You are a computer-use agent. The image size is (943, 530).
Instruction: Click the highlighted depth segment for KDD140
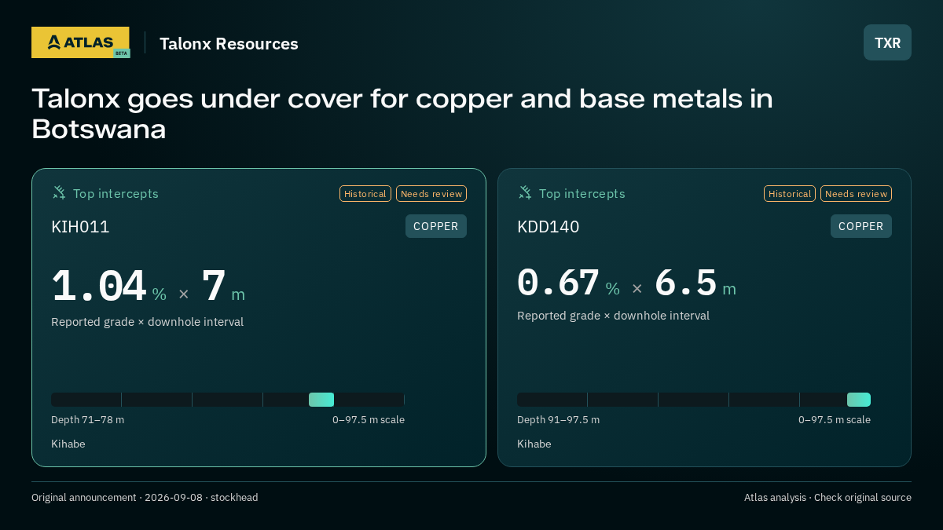[x=859, y=400]
